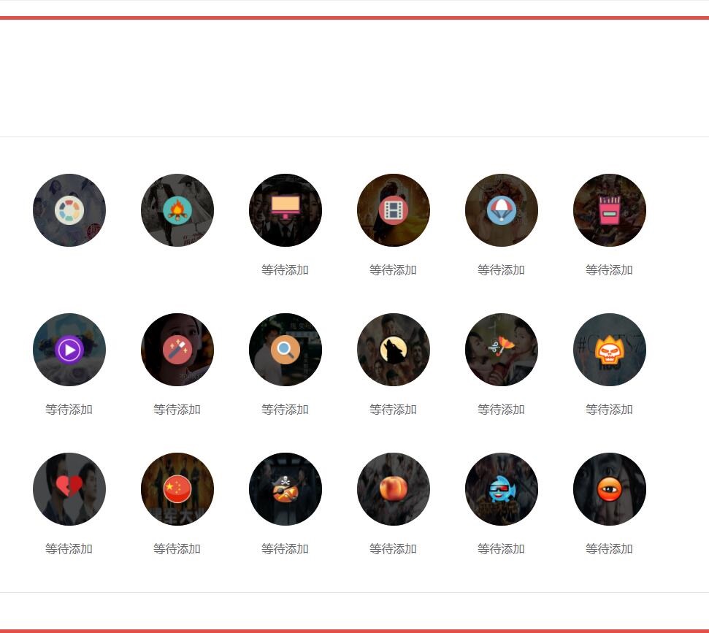The height and width of the screenshot is (633, 709).
Task: Click the pirate hat face icon
Action: pos(285,488)
